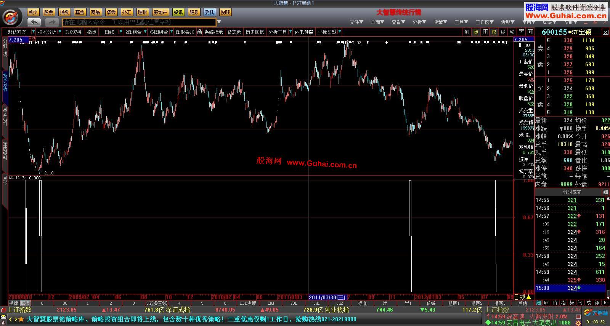Click the 田 grid crosshair icon
The height and width of the screenshot is (326, 610).
485,32
